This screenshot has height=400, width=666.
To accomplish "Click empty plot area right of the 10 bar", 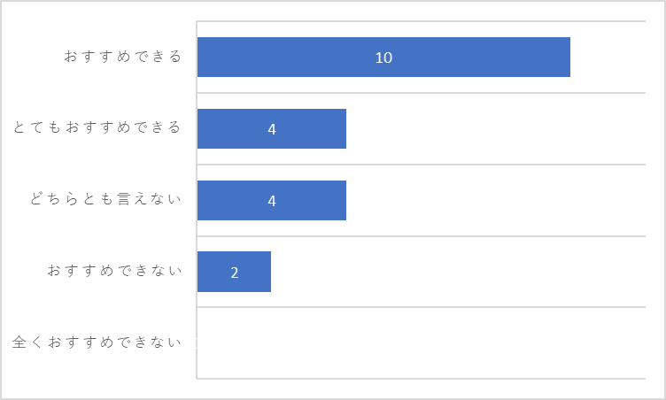I will click(608, 57).
